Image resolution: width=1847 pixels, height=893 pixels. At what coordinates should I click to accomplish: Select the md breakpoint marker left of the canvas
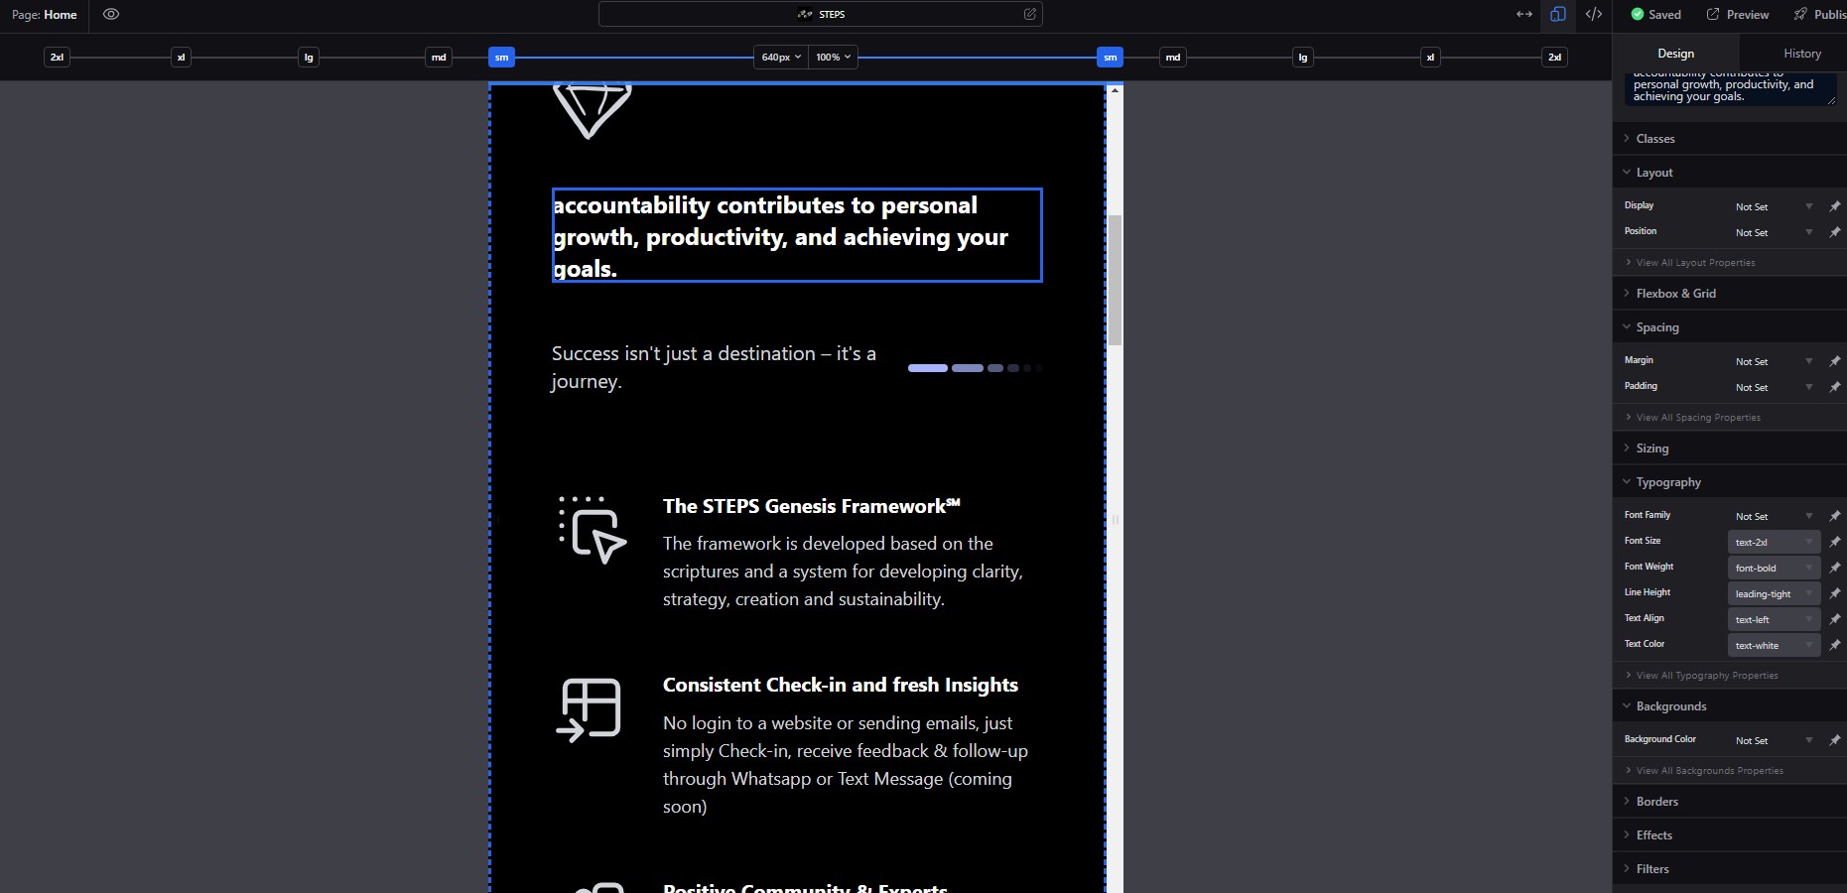[x=439, y=58]
